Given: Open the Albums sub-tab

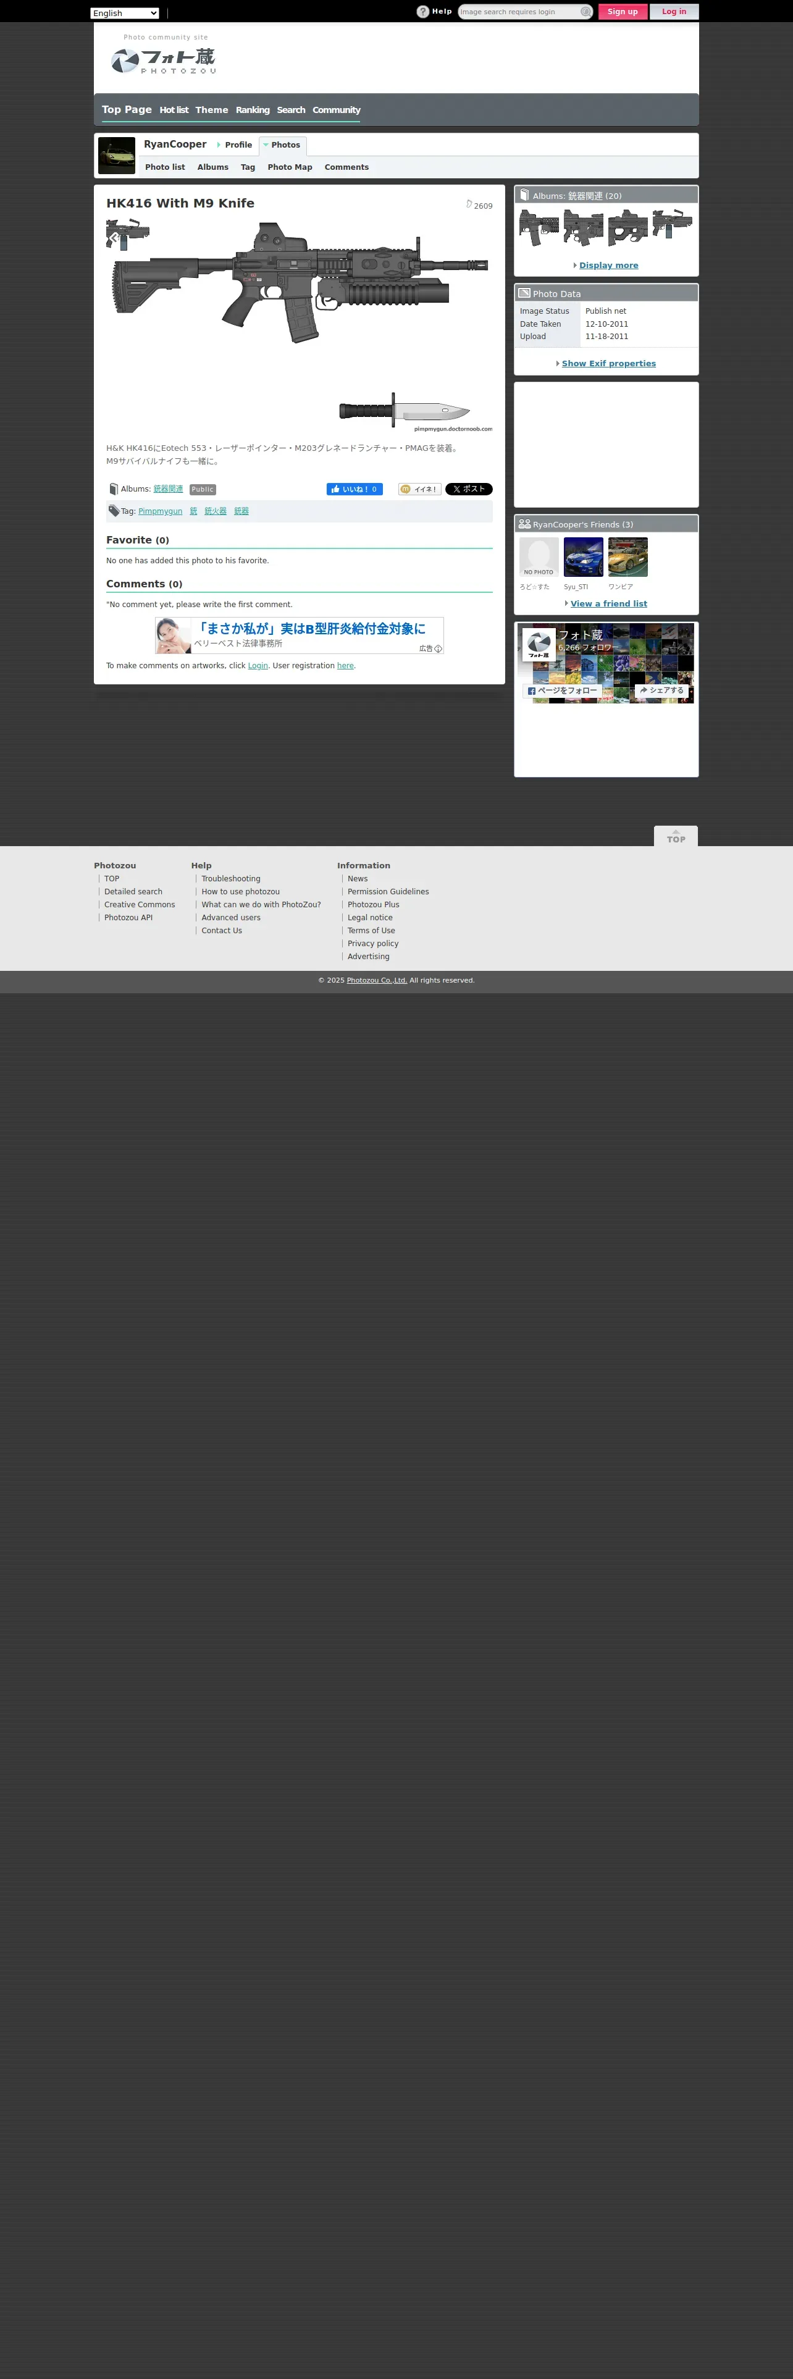Looking at the screenshot, I should tap(212, 167).
